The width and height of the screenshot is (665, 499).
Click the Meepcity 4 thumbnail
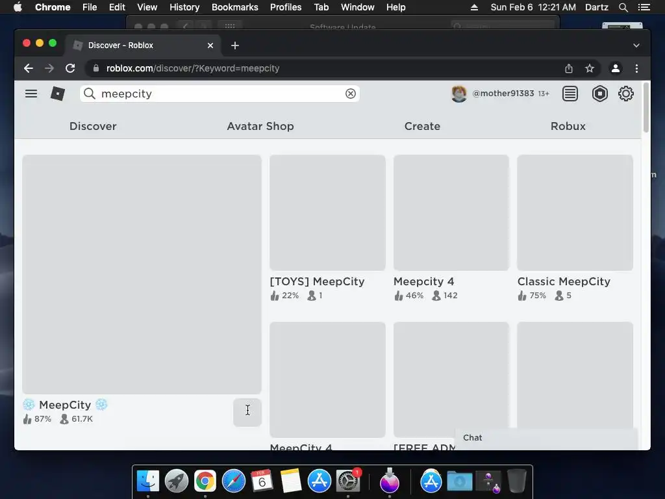coord(451,212)
